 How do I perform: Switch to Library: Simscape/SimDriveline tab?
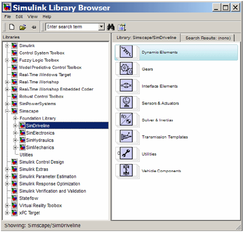[146, 37]
